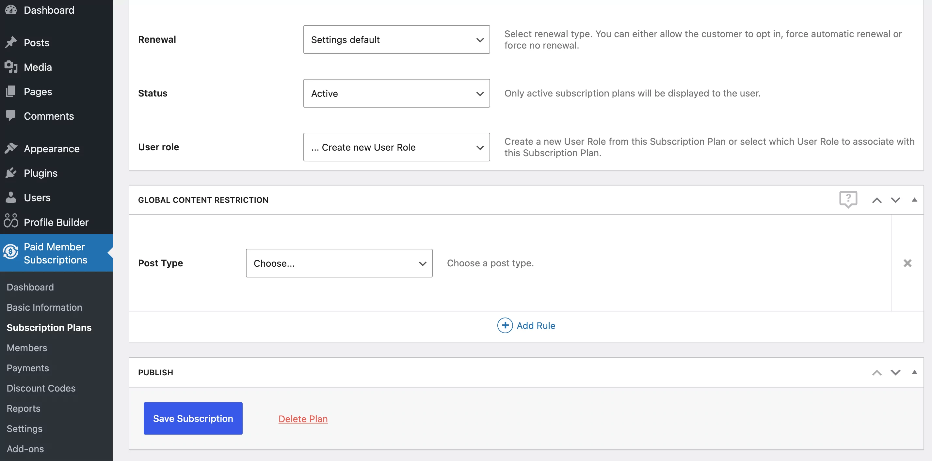
Task: Open the Renewal dropdown
Action: click(x=396, y=39)
